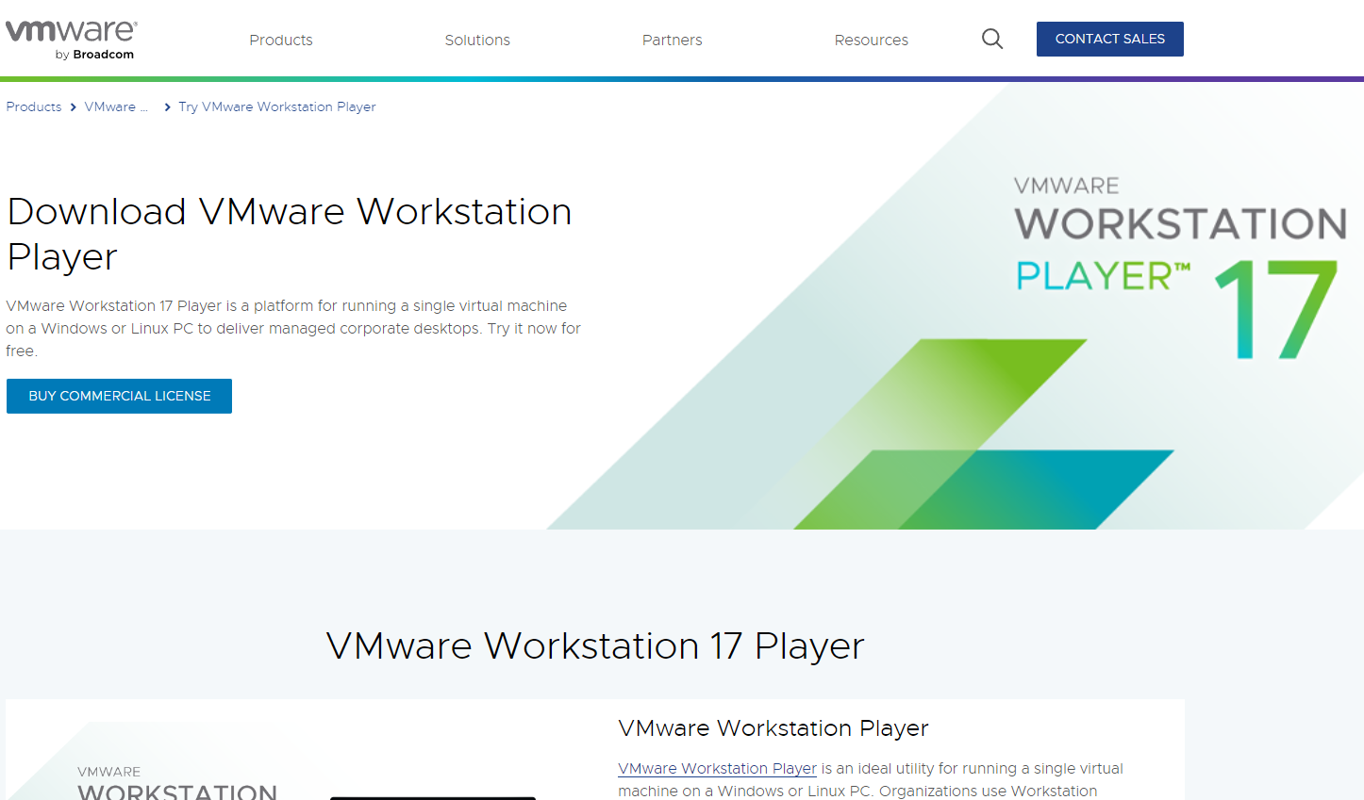Go to Products breadcrumb link
The image size is (1364, 800).
pyautogui.click(x=34, y=106)
